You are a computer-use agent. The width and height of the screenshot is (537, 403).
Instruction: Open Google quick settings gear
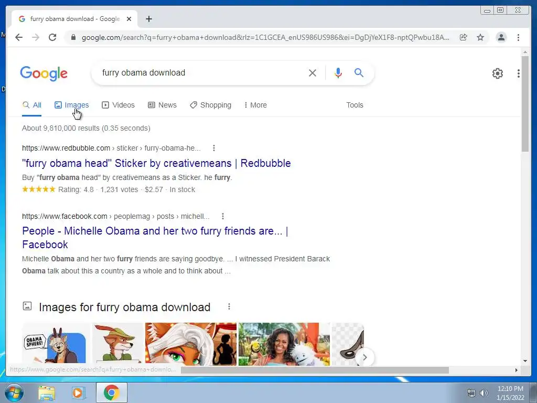pyautogui.click(x=497, y=73)
